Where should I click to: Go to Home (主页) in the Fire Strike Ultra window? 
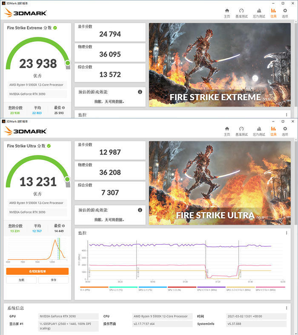[227, 131]
